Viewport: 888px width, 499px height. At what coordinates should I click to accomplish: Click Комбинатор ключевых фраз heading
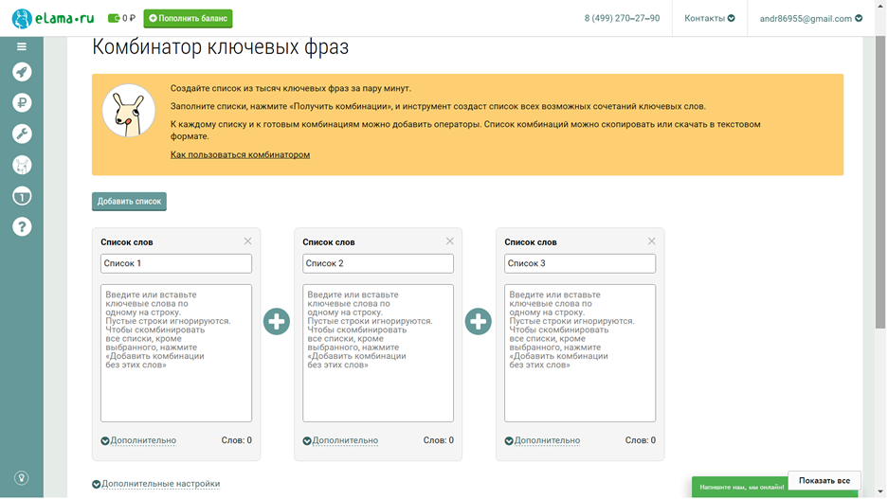(220, 47)
